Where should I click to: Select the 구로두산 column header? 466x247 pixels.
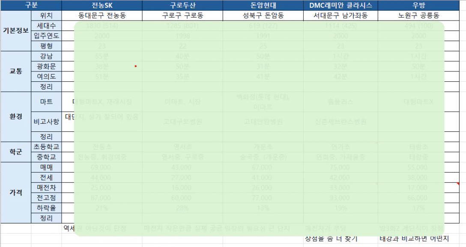click(182, 5)
